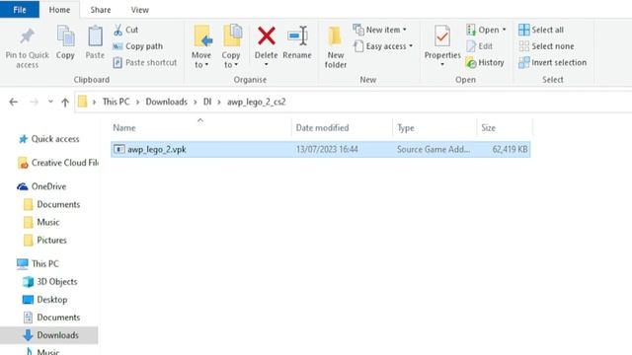
Task: Expand the Open button arrow
Action: (x=504, y=30)
